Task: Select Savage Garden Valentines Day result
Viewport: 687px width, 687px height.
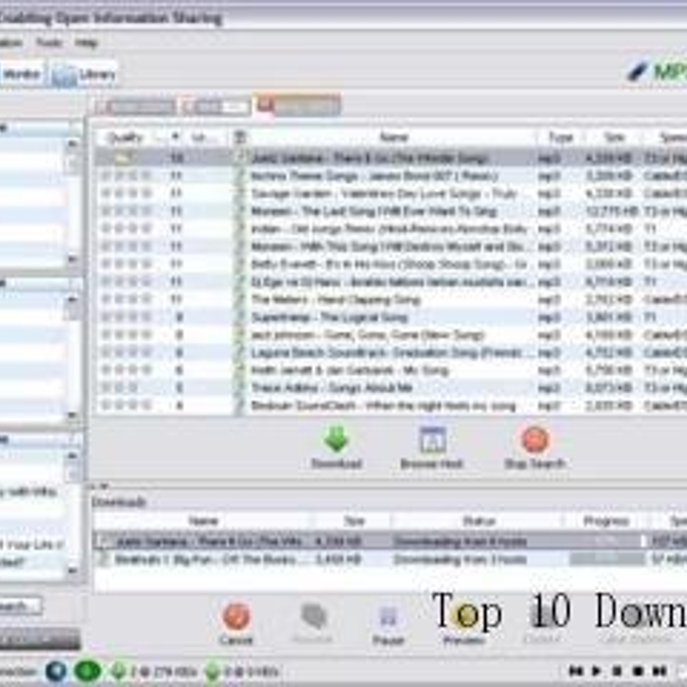Action: click(390, 194)
